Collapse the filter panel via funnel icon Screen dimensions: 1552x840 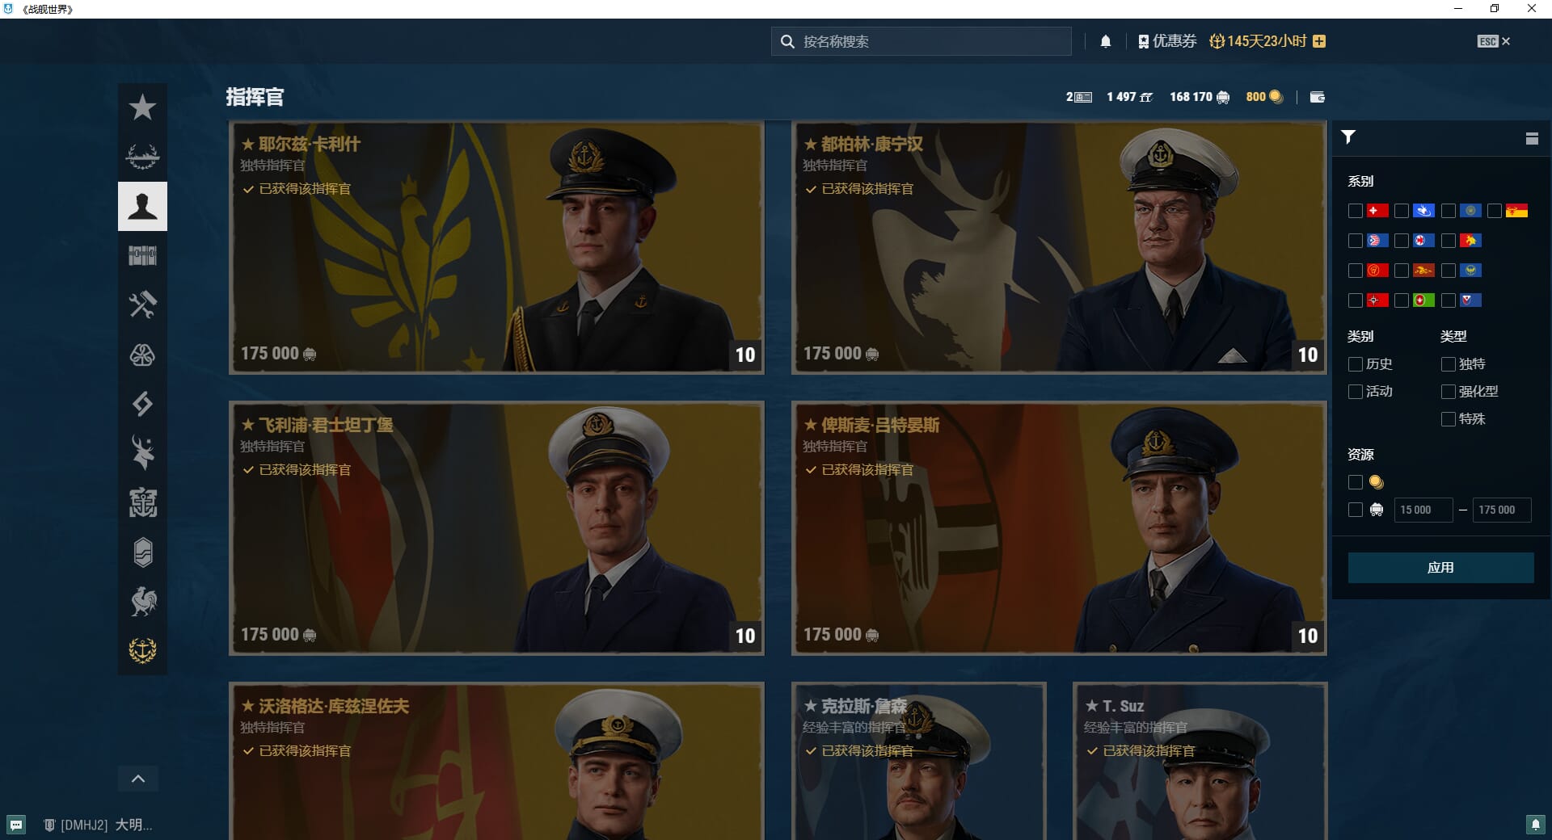(x=1348, y=137)
